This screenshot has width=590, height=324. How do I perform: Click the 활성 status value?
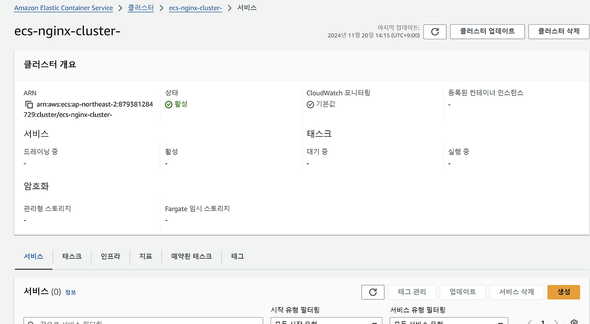(181, 104)
